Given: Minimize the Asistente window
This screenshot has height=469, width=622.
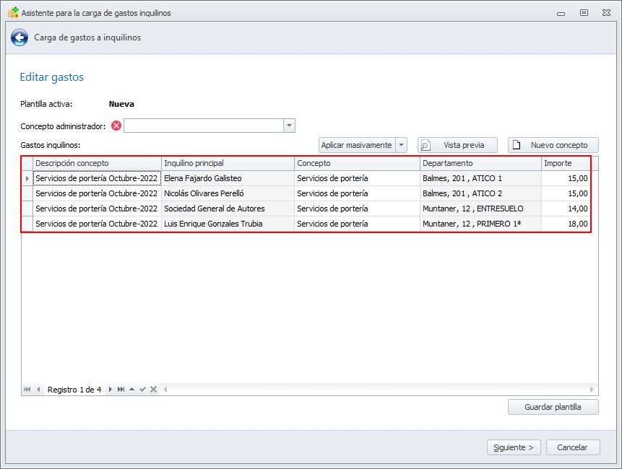Looking at the screenshot, I should (x=561, y=14).
